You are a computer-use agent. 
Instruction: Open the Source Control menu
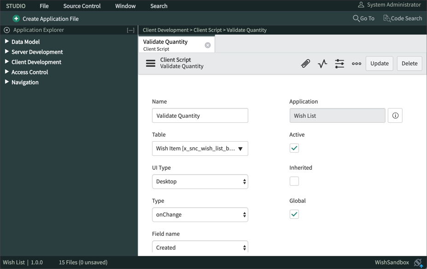pos(82,6)
